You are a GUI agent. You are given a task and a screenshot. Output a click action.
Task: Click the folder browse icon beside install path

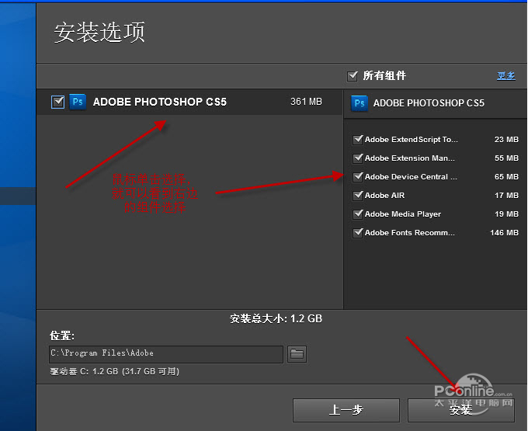pos(297,354)
